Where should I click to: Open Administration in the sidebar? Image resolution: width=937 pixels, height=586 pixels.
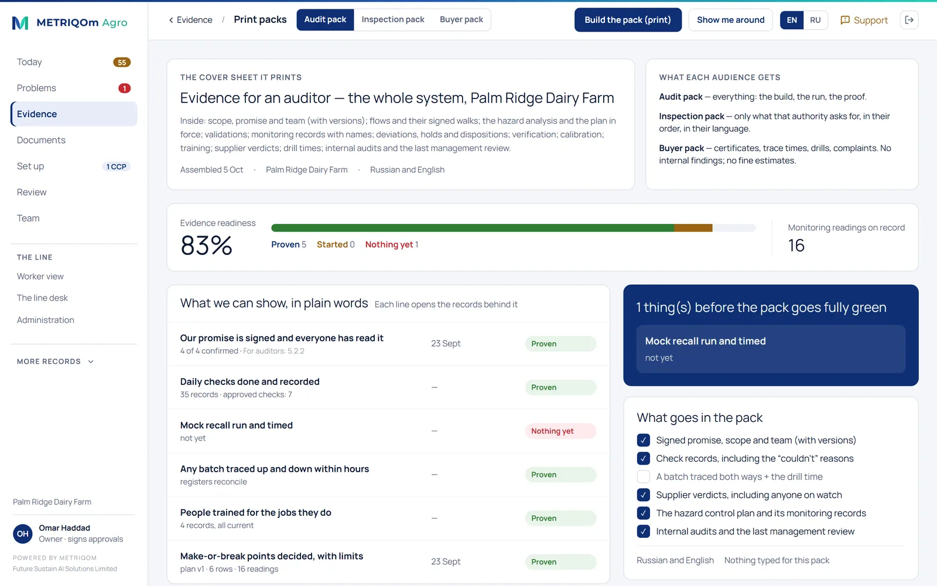click(46, 320)
